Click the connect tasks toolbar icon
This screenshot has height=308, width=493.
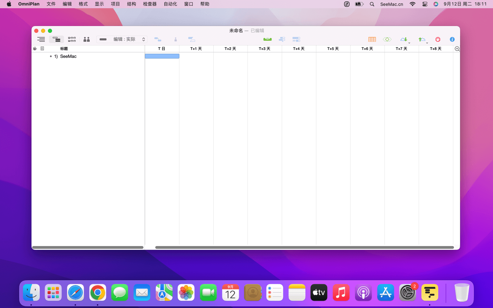click(158, 39)
